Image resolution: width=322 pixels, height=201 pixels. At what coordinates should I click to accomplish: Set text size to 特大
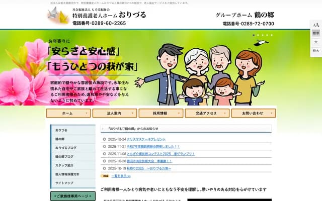(316, 51)
